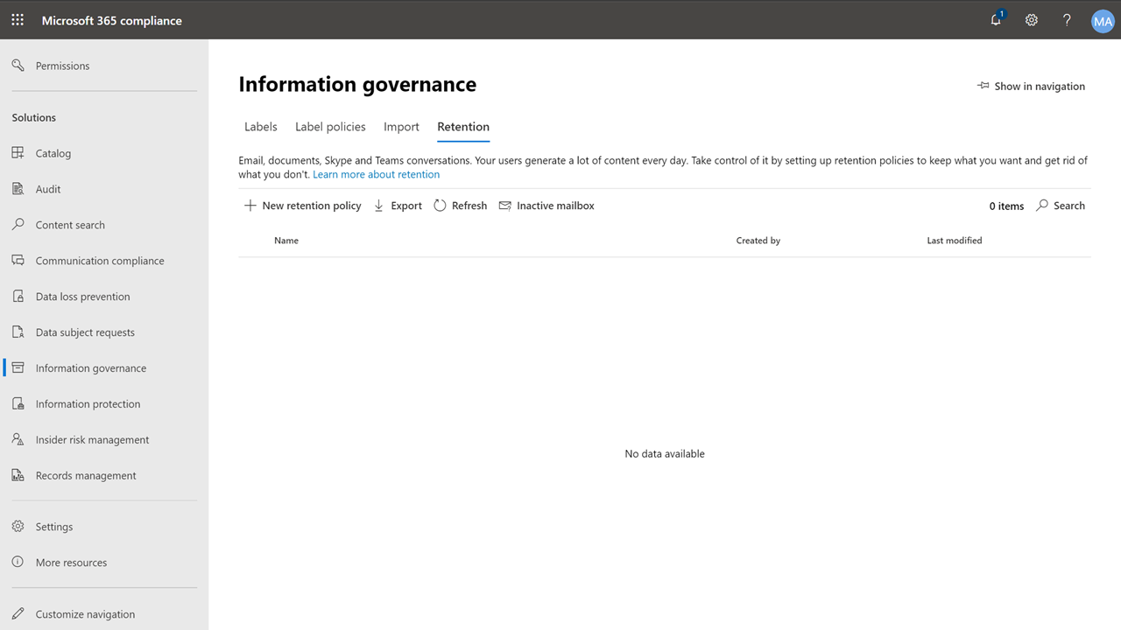The image size is (1121, 630).
Task: Click the Data subject requests icon
Action: pos(18,332)
